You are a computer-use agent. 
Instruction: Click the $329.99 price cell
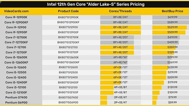click(x=172, y=52)
